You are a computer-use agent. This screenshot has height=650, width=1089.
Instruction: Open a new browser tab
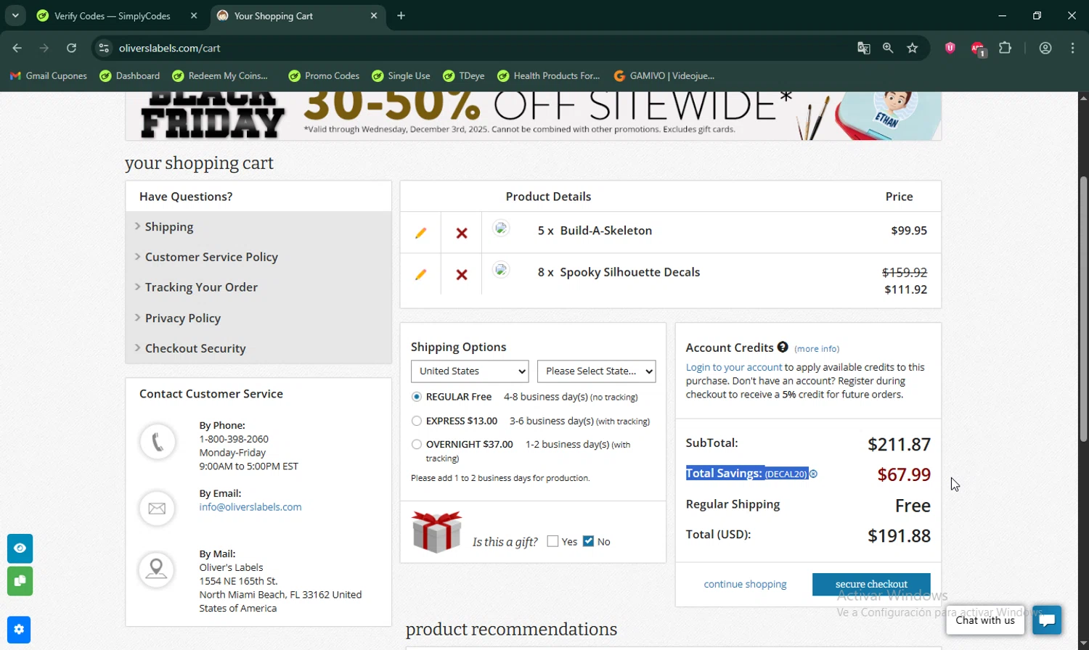401,15
